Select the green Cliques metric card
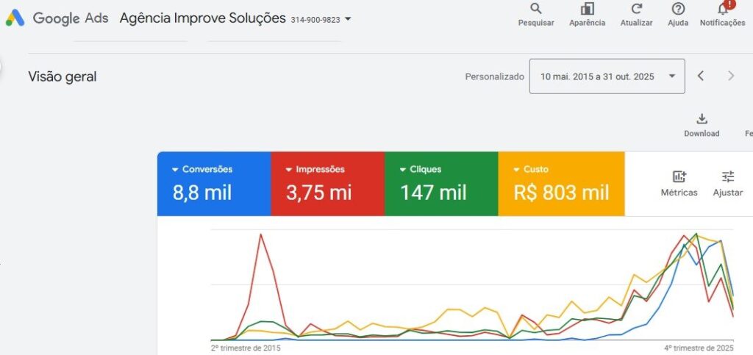Viewport: 753px width, 355px height. (x=441, y=184)
